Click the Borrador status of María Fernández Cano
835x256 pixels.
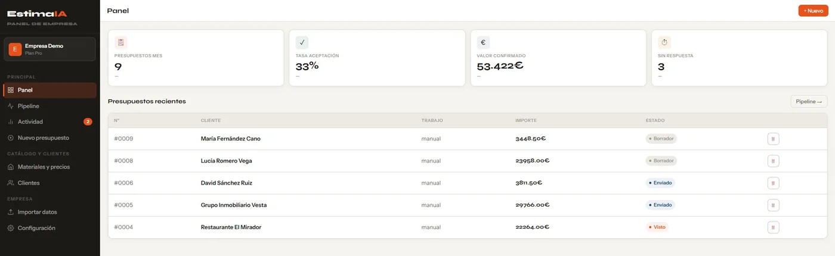click(x=661, y=139)
